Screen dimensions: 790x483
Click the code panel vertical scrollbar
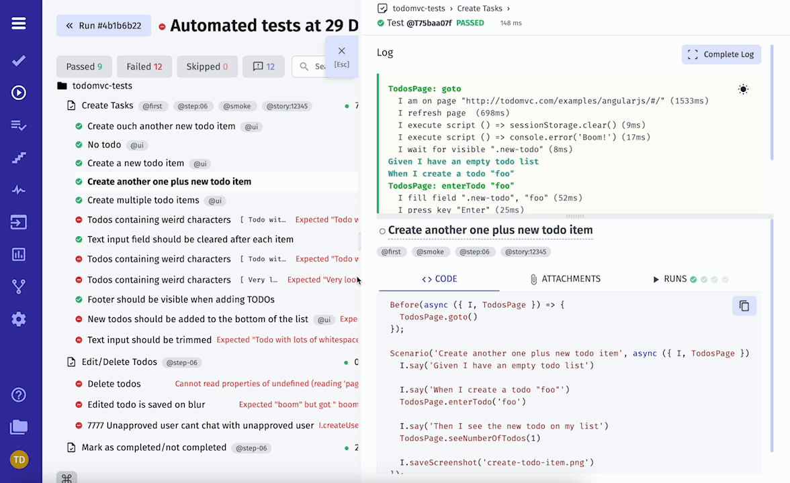772,335
